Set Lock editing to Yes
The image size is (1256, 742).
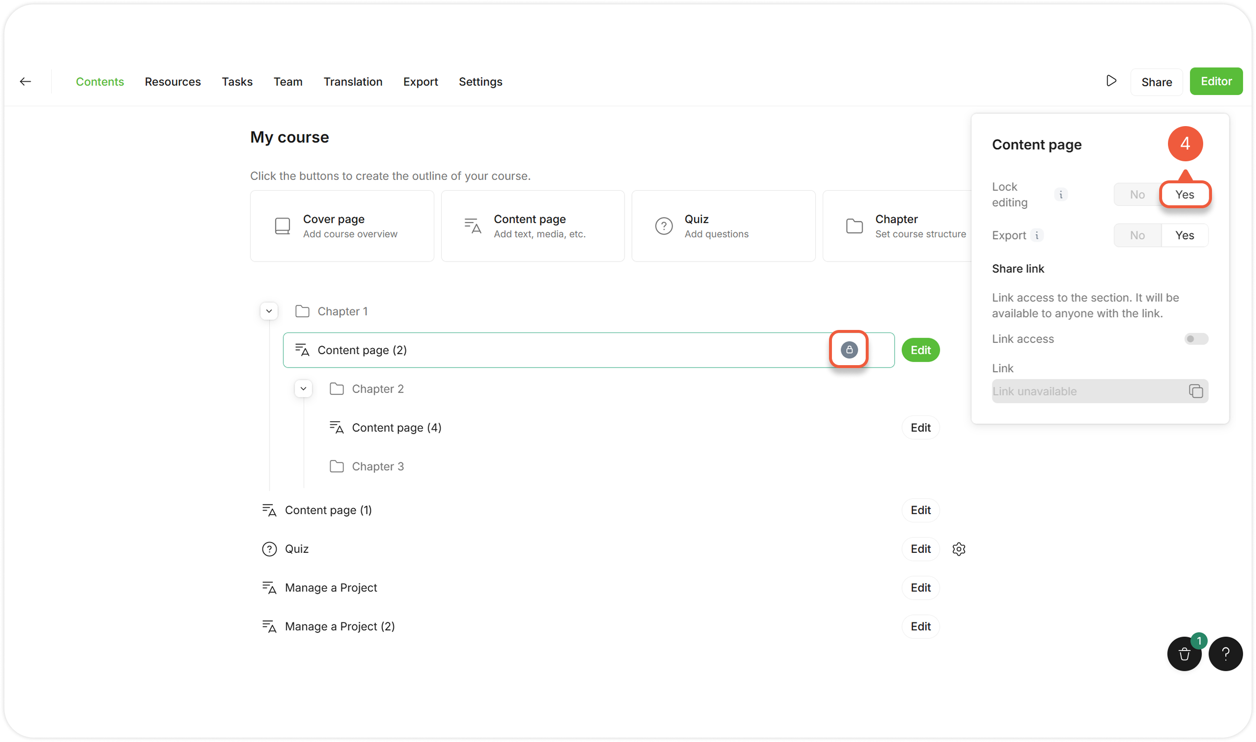click(x=1184, y=195)
